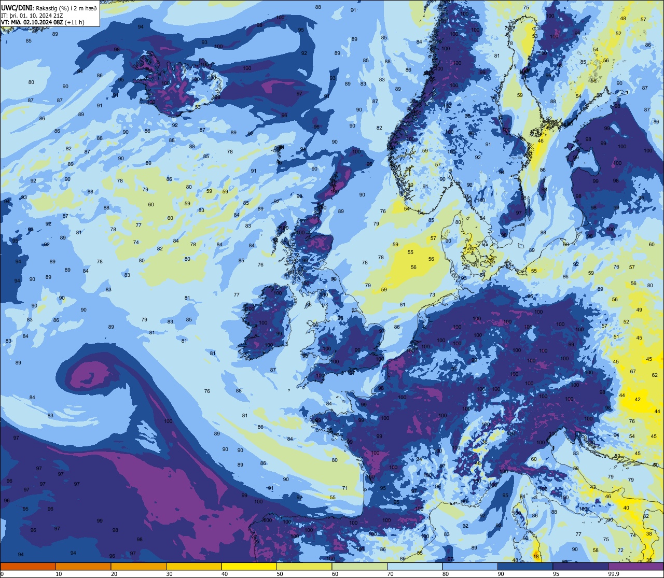
Task: Click the legend tick label "95"
Action: point(557,574)
